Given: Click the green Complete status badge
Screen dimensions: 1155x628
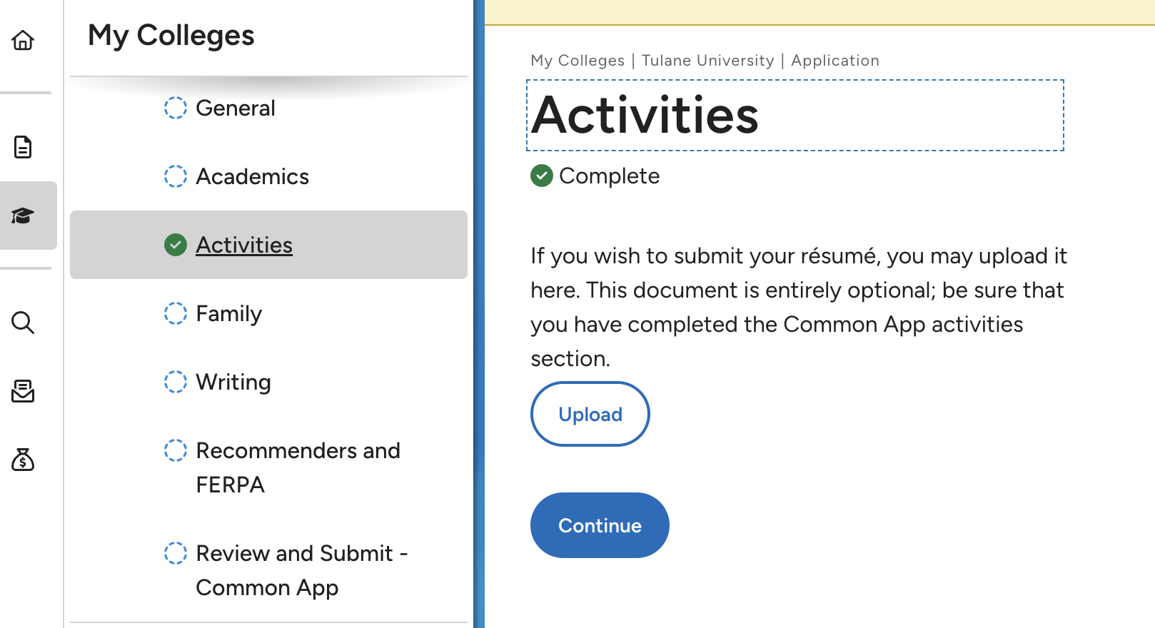Looking at the screenshot, I should [542, 176].
